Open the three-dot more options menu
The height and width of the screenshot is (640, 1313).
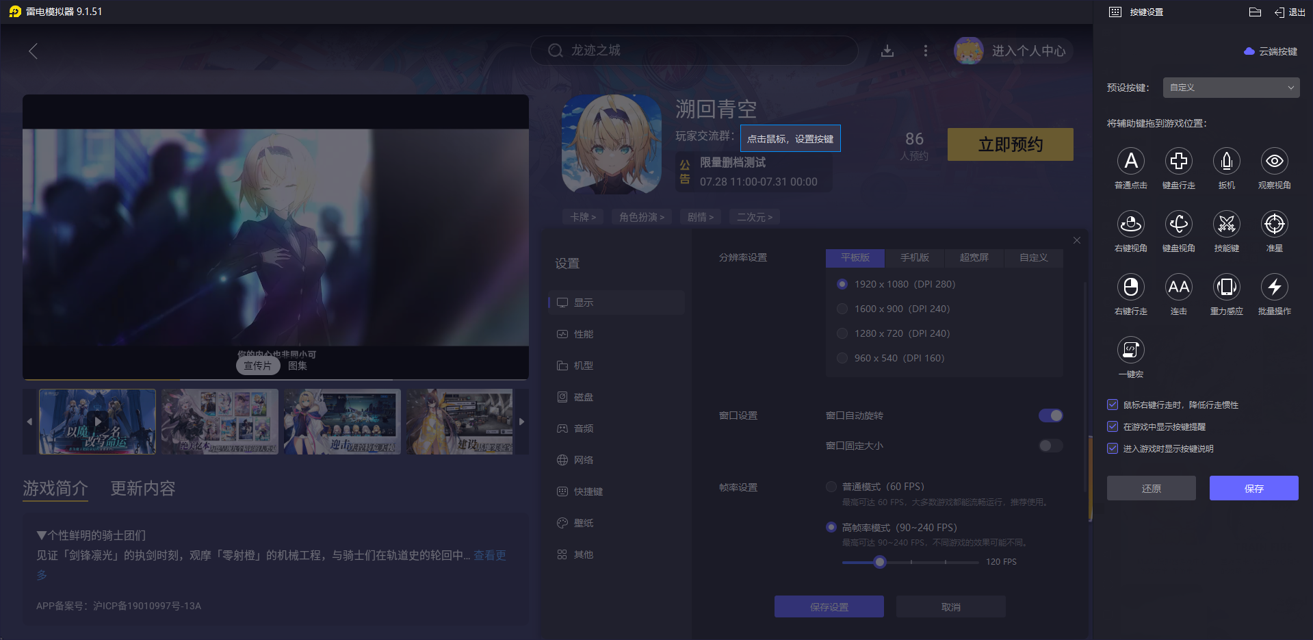click(926, 51)
